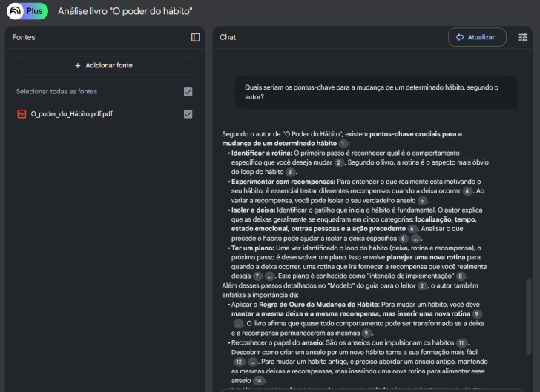Click the bold text Experimentar com recompensas
This screenshot has height=392, width=540.
(x=283, y=182)
